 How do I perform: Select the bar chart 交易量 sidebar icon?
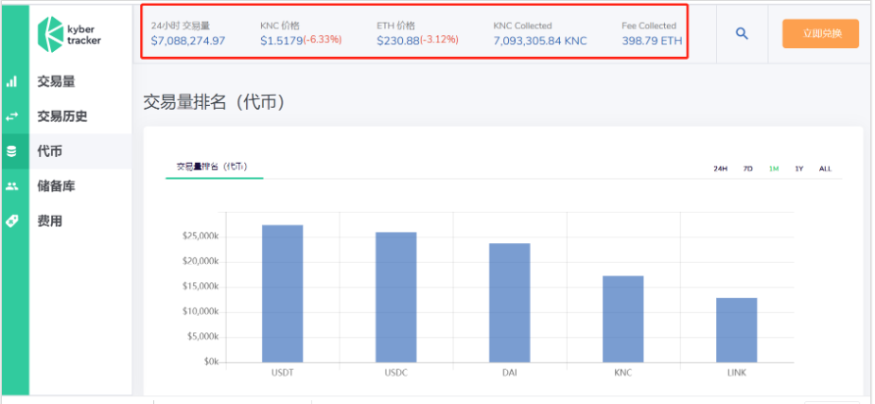point(11,82)
